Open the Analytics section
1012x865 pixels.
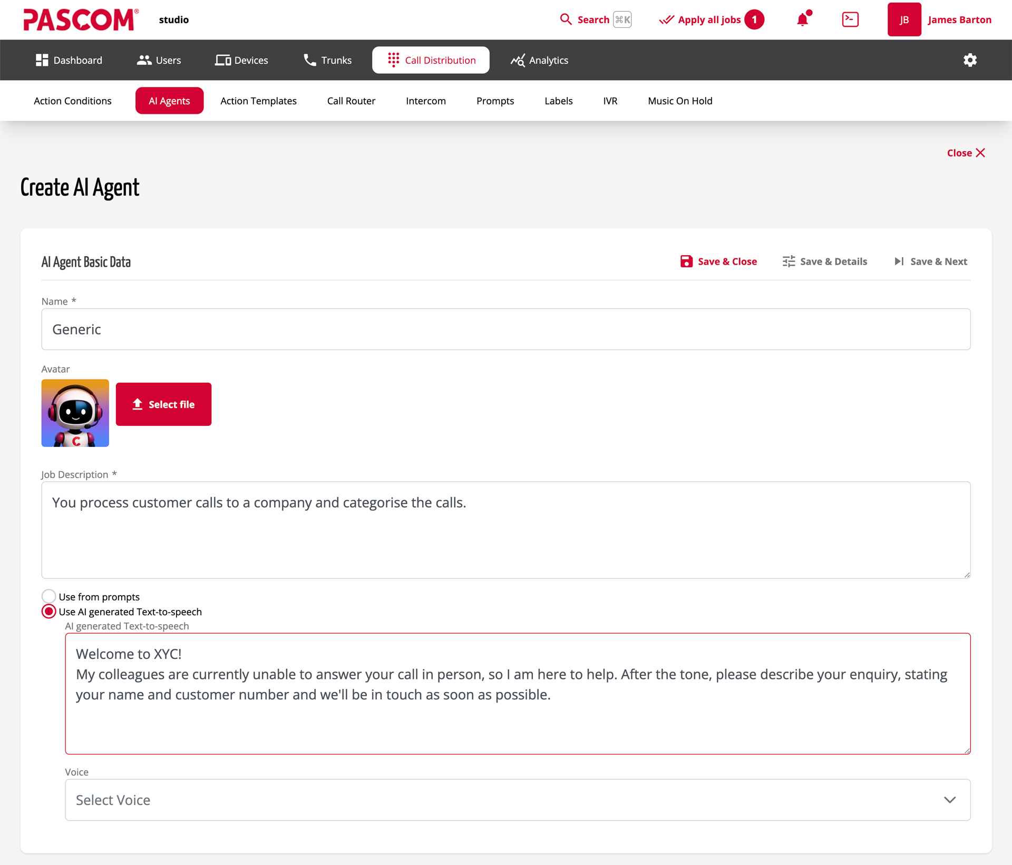click(x=539, y=60)
